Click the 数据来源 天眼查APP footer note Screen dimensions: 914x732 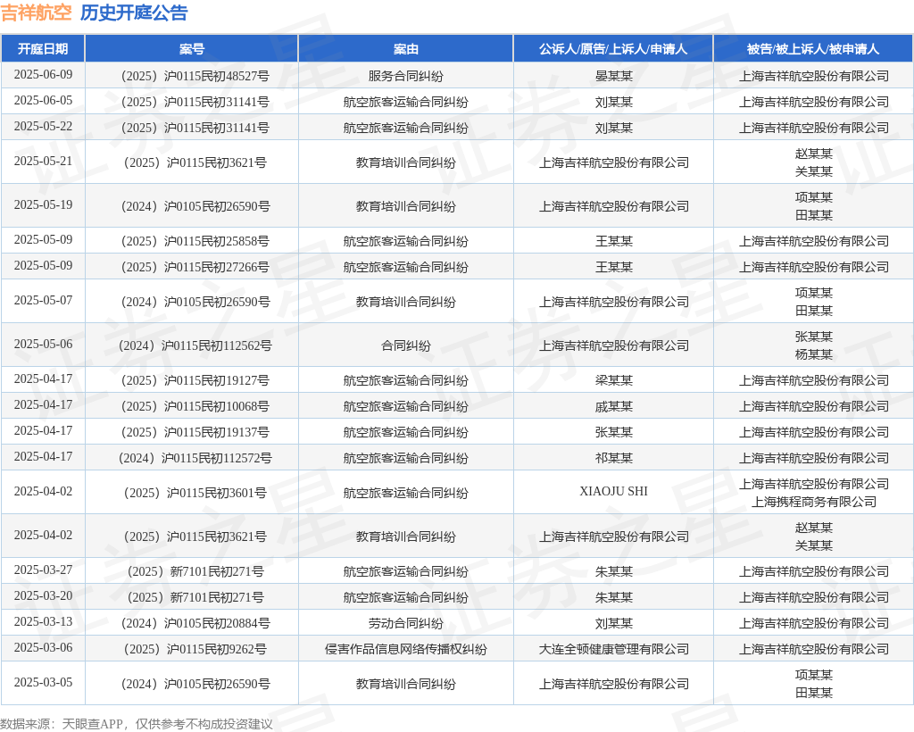(136, 724)
